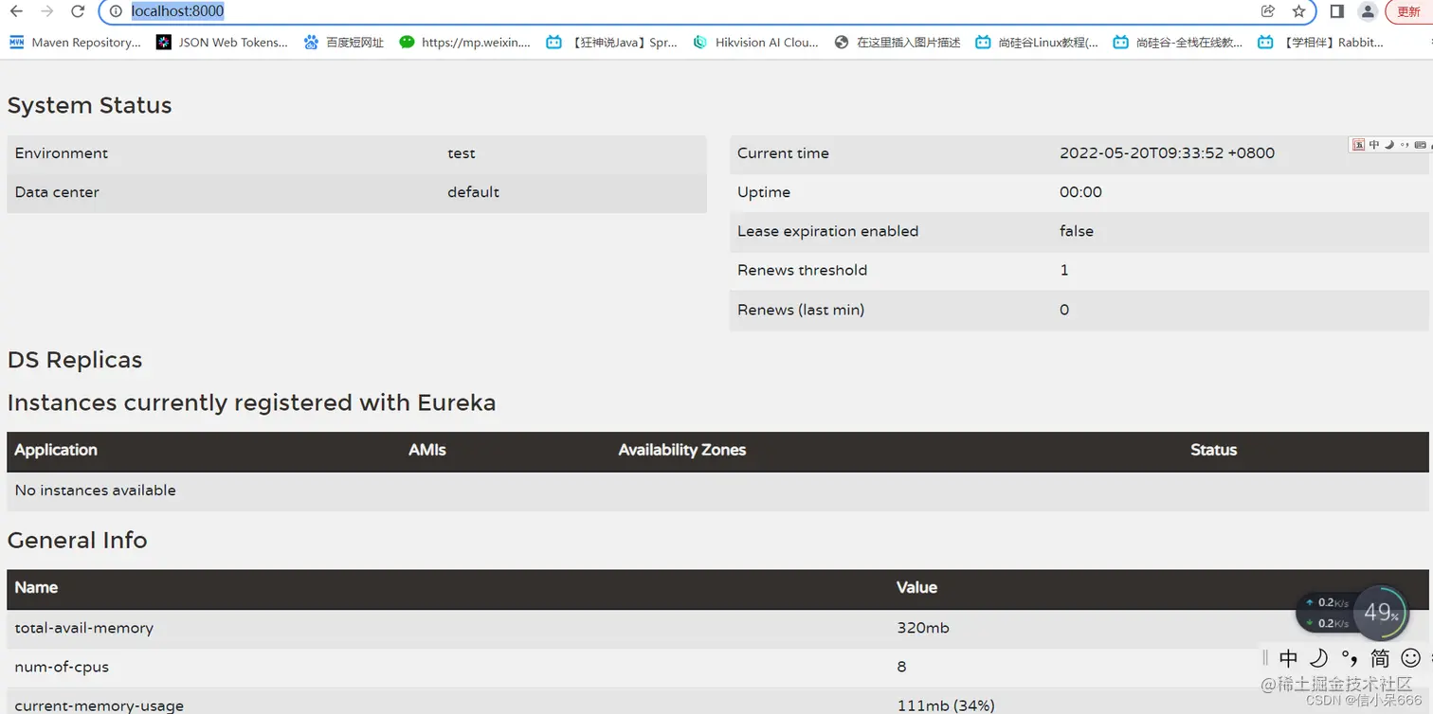Viewport: 1433px width, 714px height.
Task: Click the total-avail-memory row name
Action: pos(84,628)
